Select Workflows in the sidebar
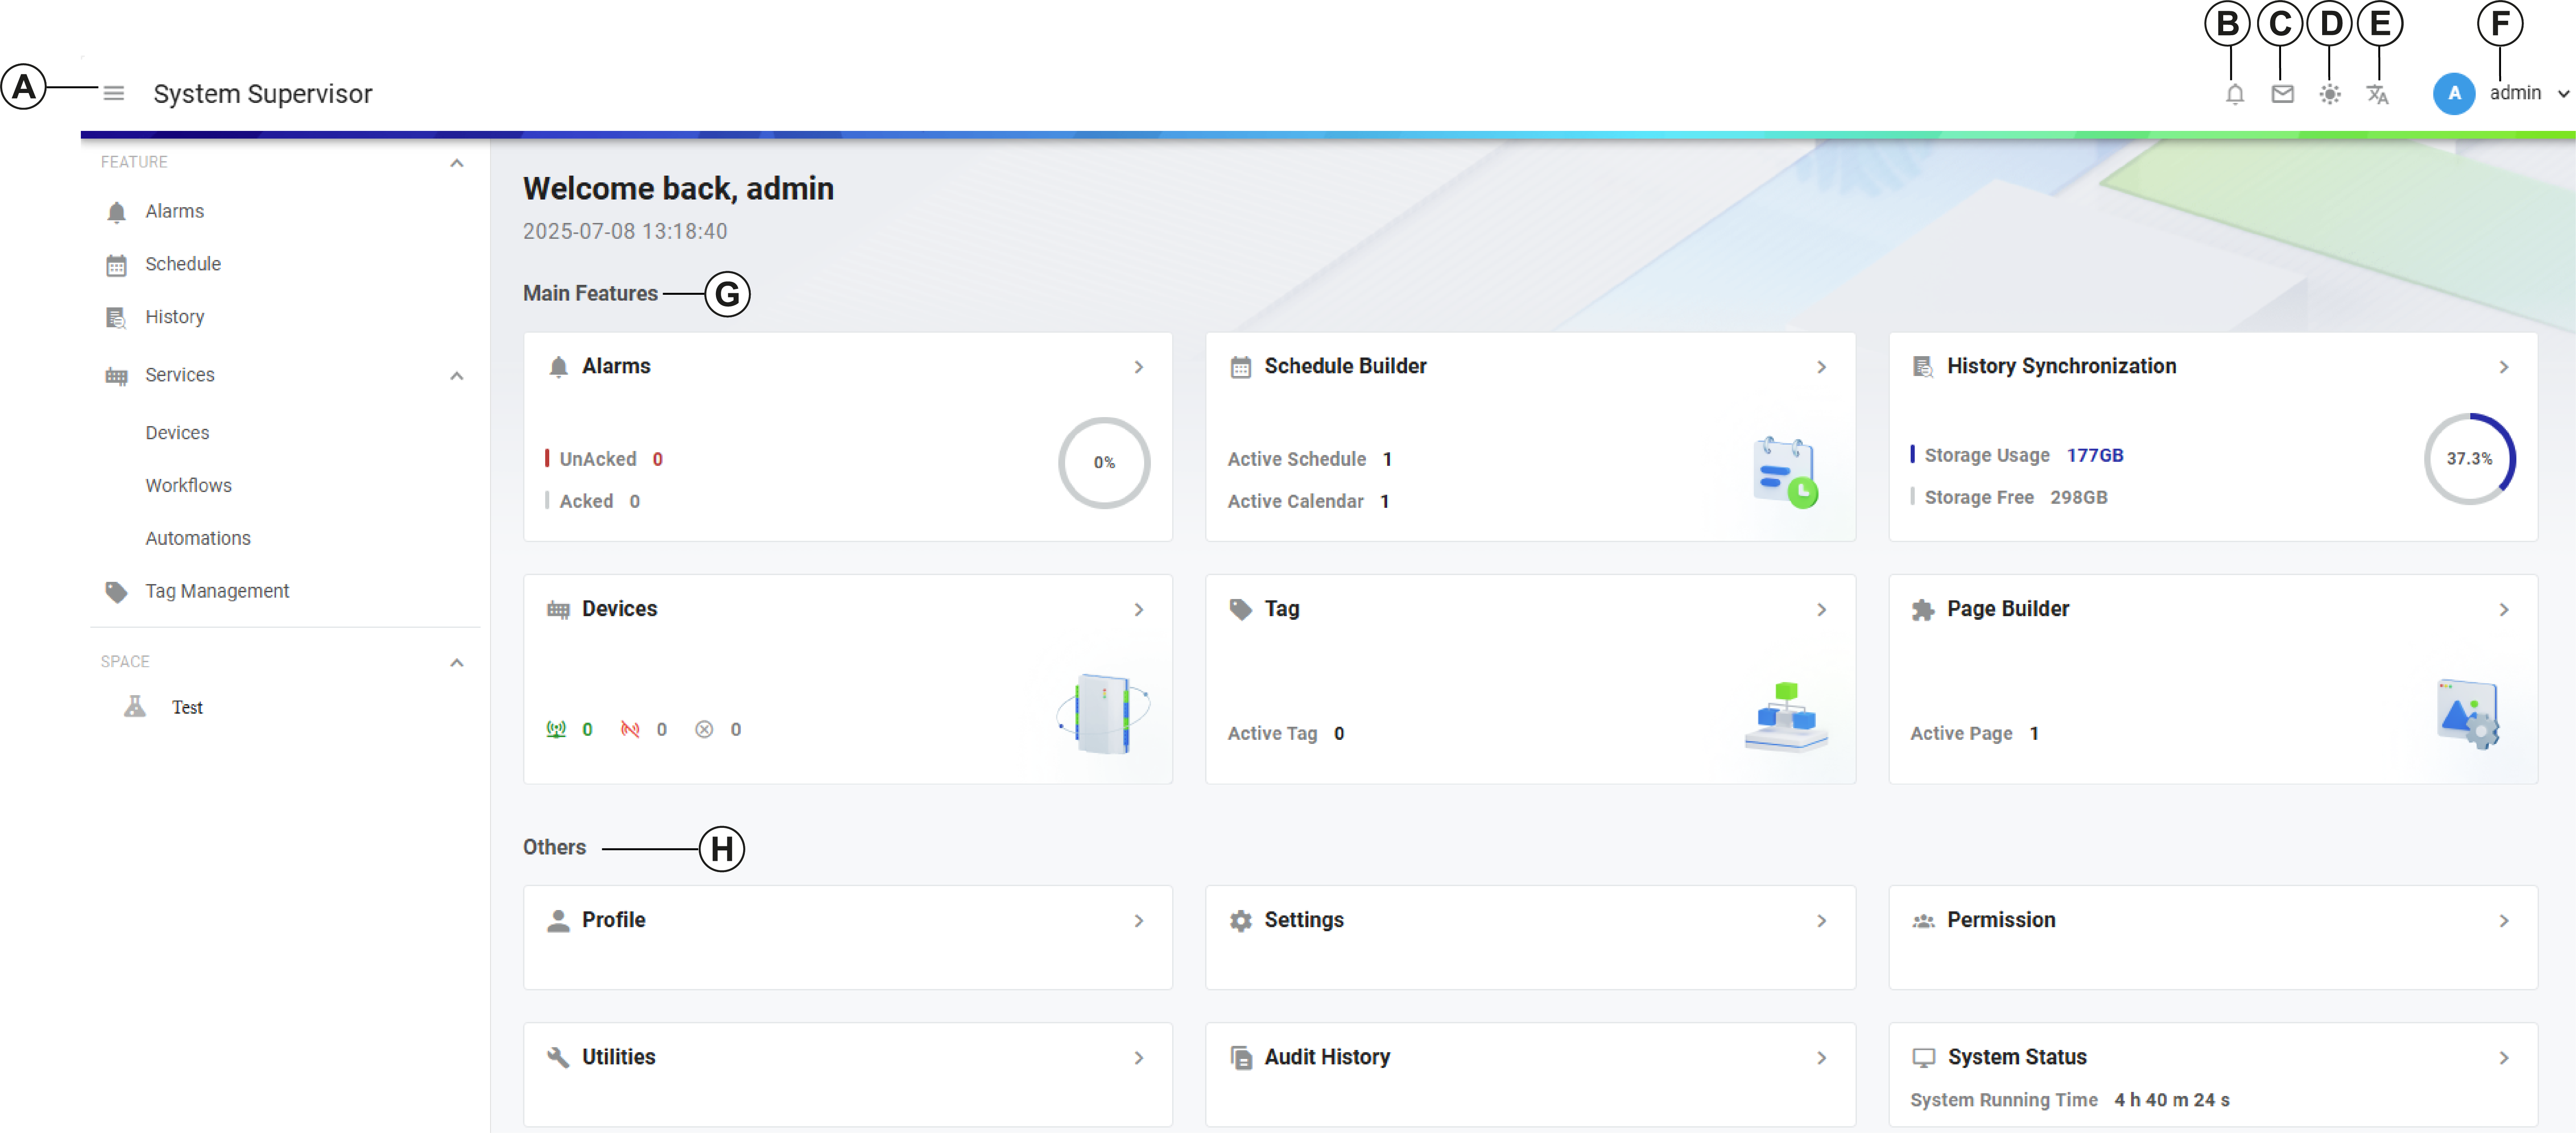This screenshot has height=1133, width=2576. click(x=188, y=486)
